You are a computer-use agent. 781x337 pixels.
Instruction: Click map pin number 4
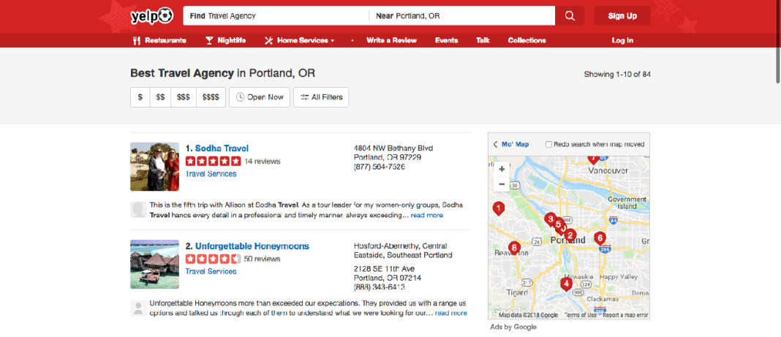566,284
